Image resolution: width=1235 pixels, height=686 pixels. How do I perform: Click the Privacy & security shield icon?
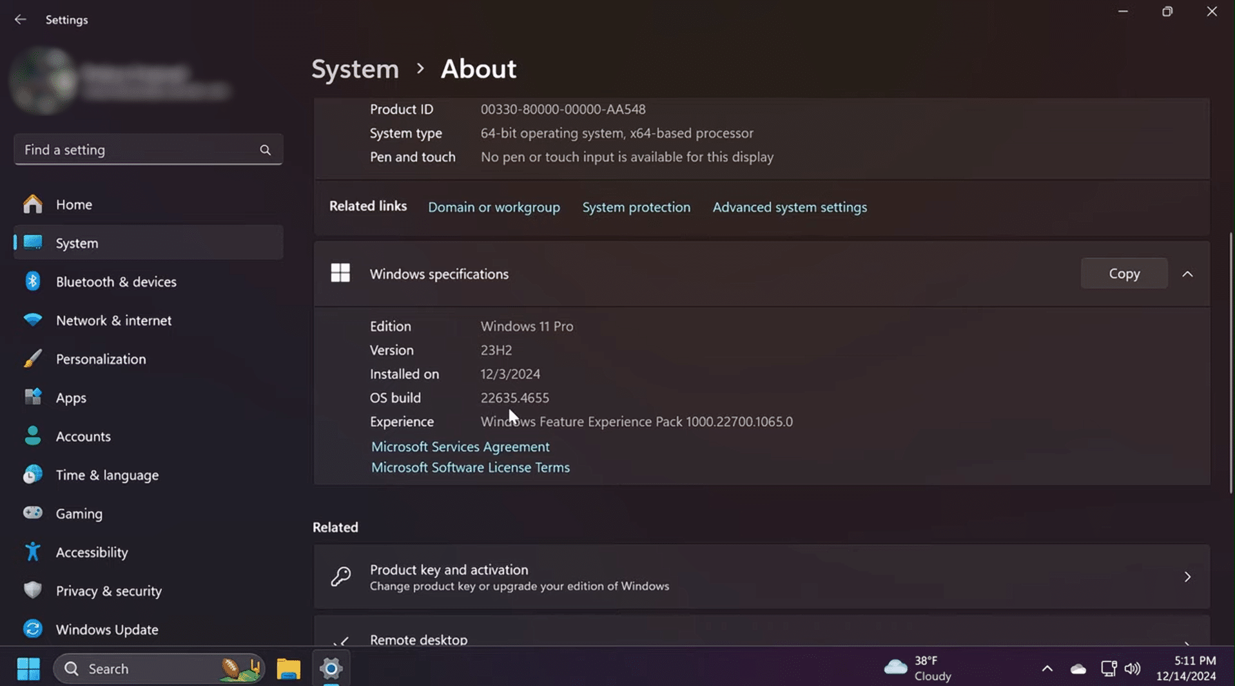coord(32,591)
